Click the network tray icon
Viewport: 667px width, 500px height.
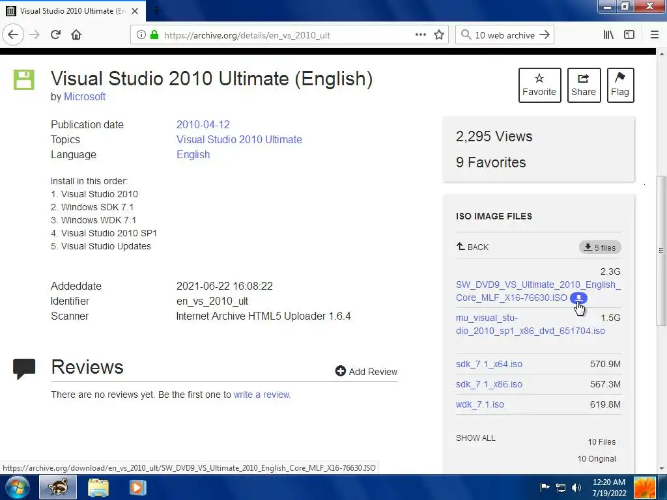click(561, 488)
